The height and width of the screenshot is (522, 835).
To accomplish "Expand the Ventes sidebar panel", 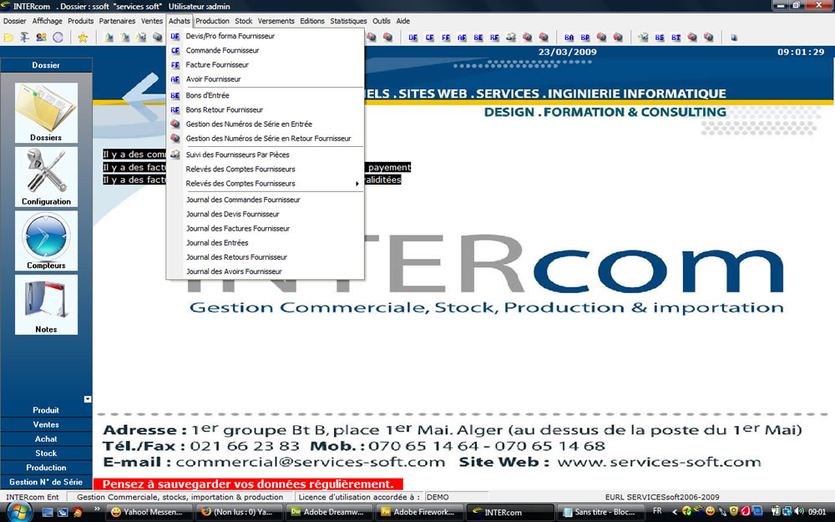I will (46, 424).
